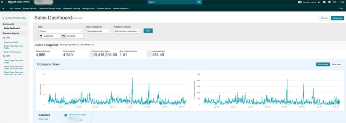Image resolution: width=346 pixels, height=123 pixels.
Task: Open the messages envelope icon
Action: (x=324, y=2)
